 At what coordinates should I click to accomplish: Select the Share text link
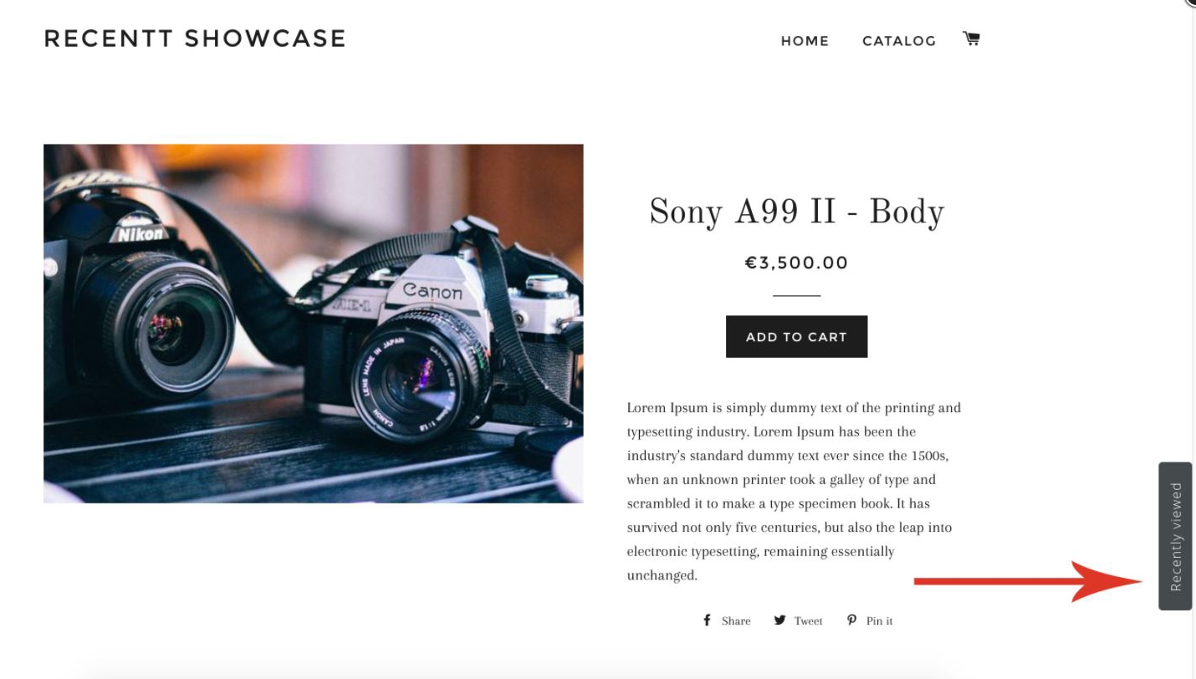[736, 620]
